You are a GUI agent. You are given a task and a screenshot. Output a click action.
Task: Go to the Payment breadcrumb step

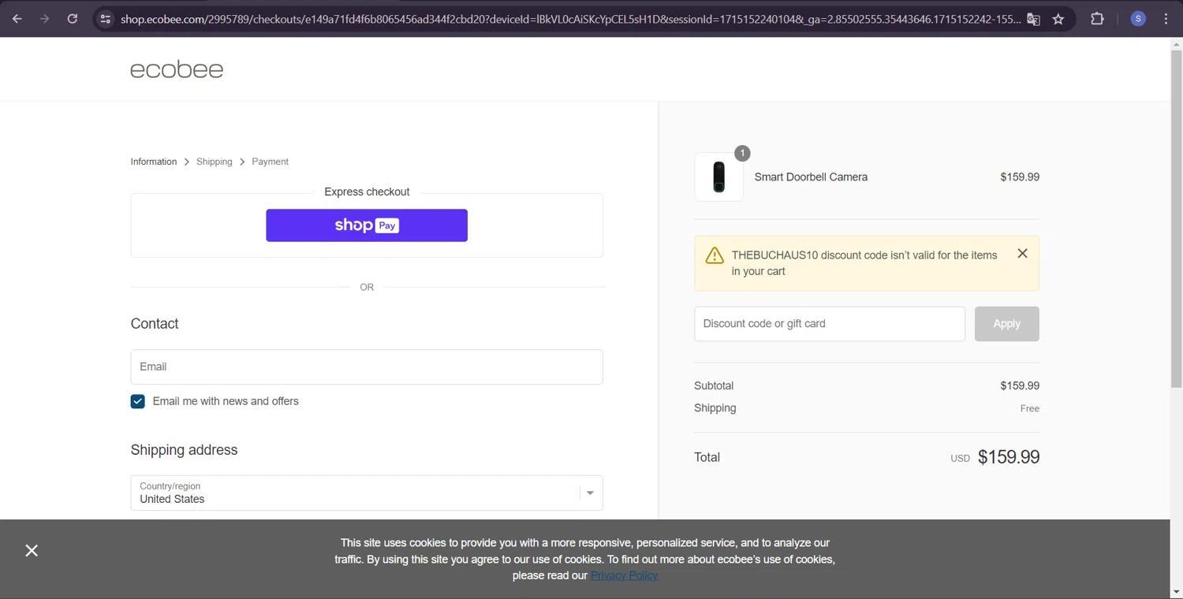tap(271, 162)
